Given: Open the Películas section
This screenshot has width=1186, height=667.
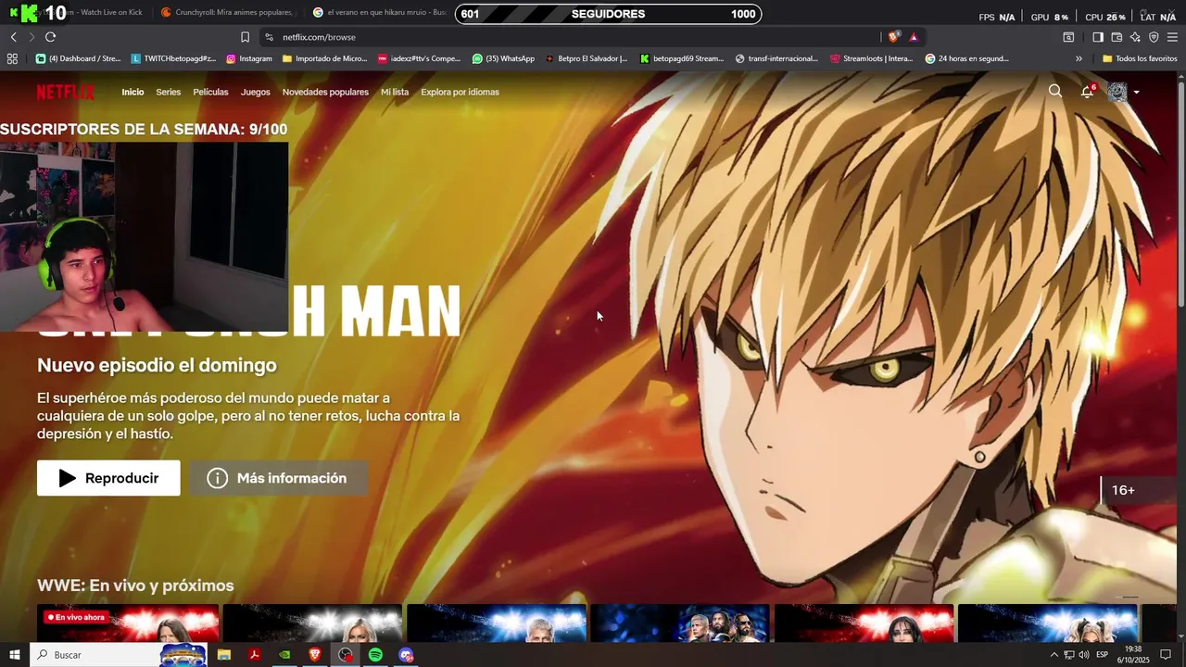Looking at the screenshot, I should pyautogui.click(x=210, y=92).
